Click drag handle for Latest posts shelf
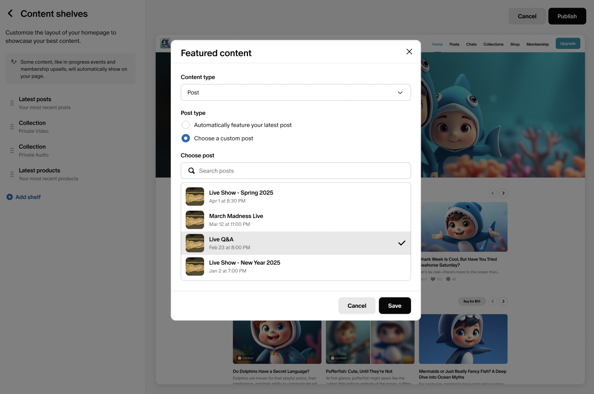594x394 pixels. [12, 103]
